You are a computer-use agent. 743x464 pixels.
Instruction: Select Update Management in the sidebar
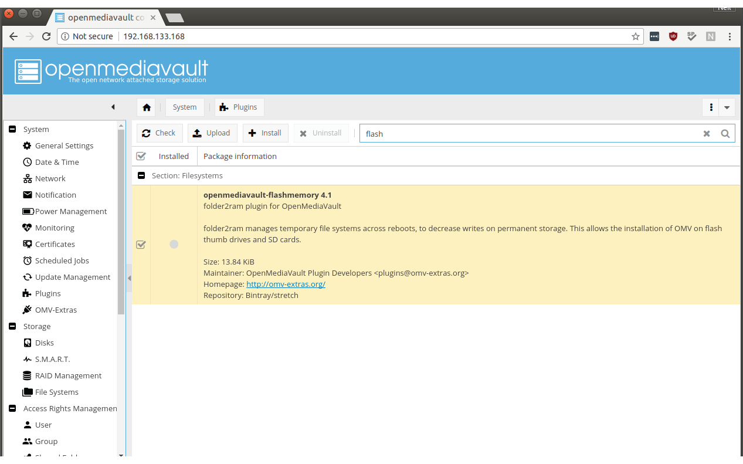tap(72, 277)
